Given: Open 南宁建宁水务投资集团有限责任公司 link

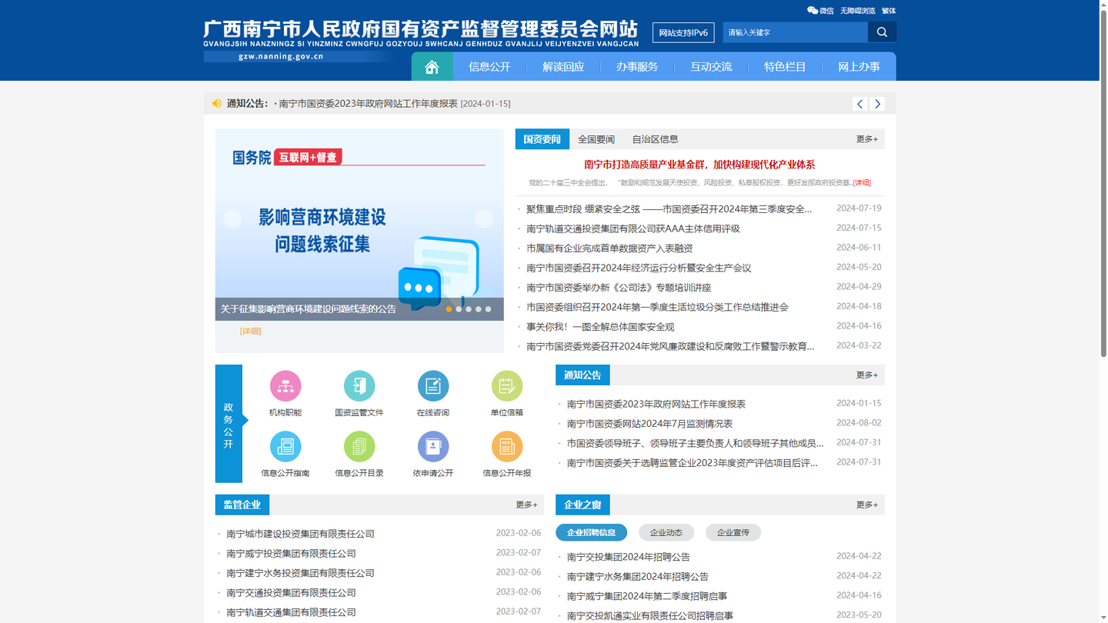Looking at the screenshot, I should tap(300, 573).
